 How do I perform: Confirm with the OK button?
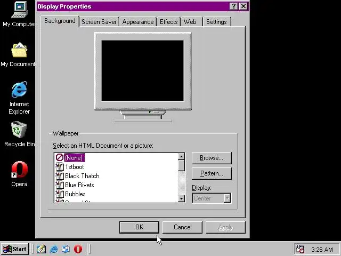(139, 227)
